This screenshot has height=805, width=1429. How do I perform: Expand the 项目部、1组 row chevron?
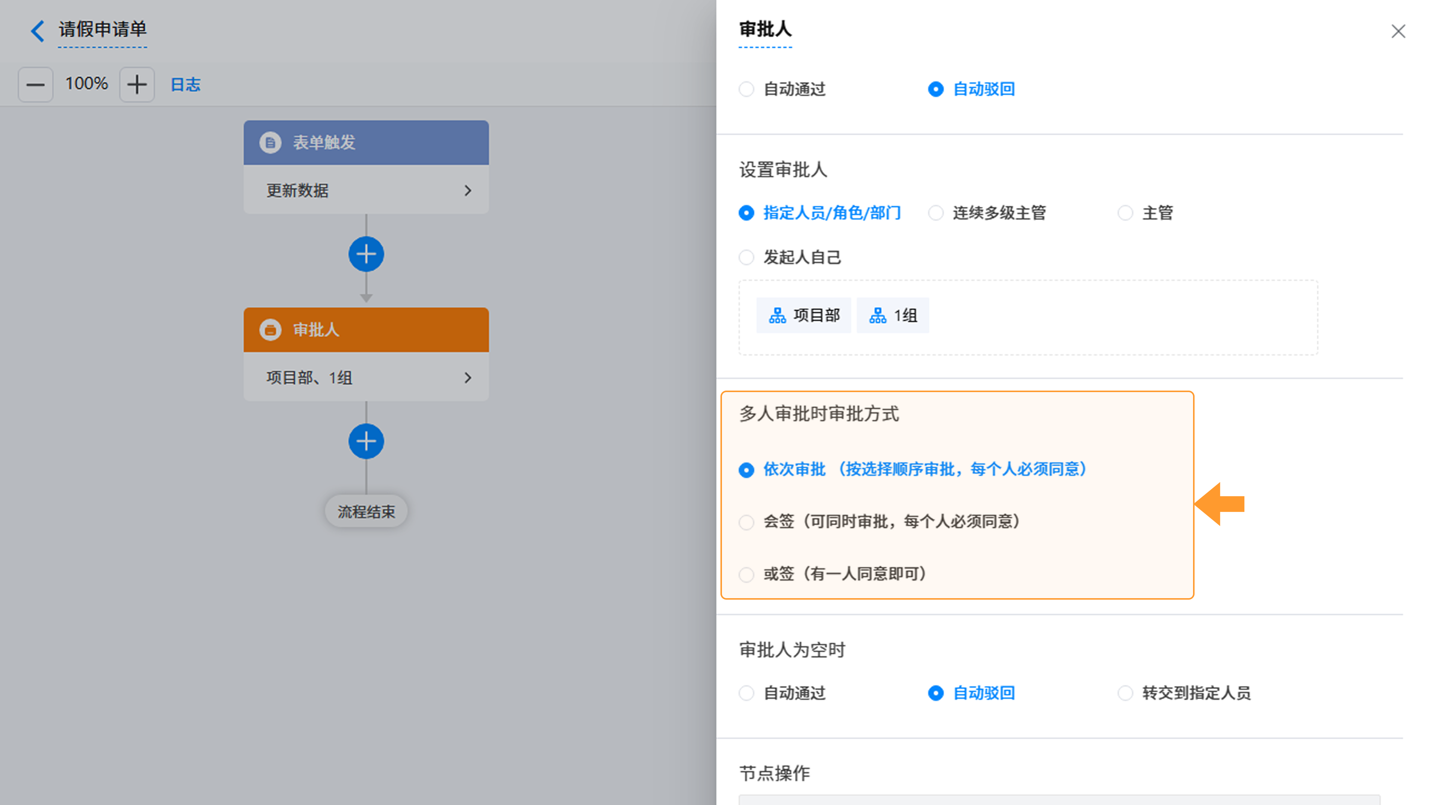point(468,378)
